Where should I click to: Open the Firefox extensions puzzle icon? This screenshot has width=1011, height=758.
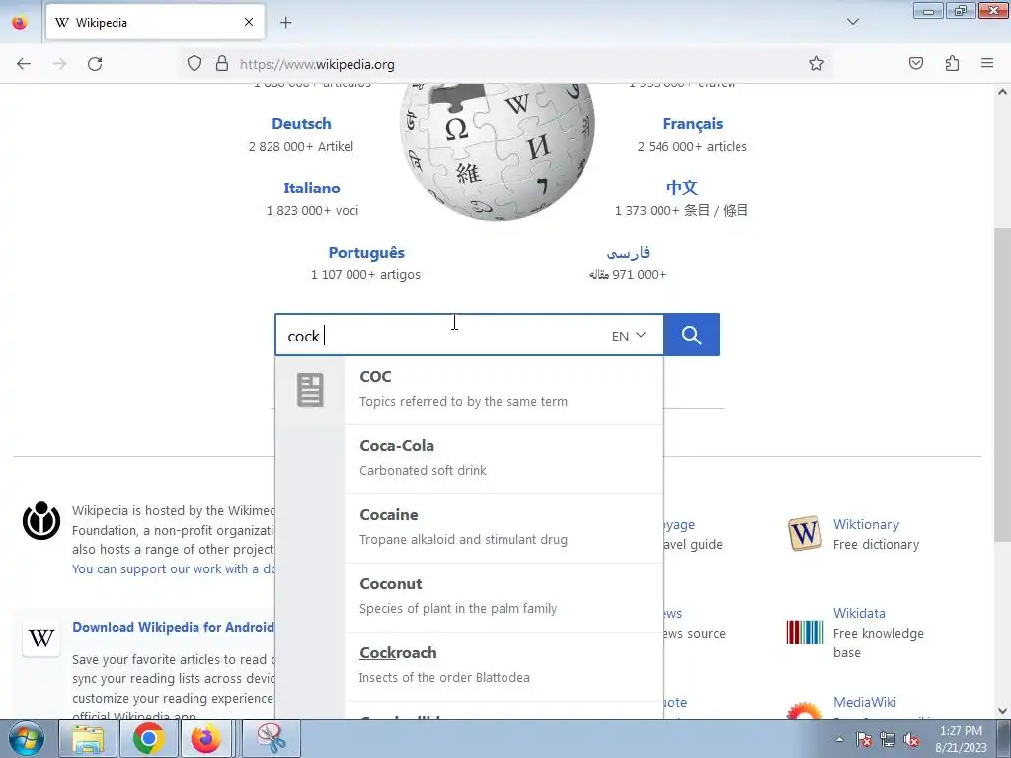(x=952, y=63)
